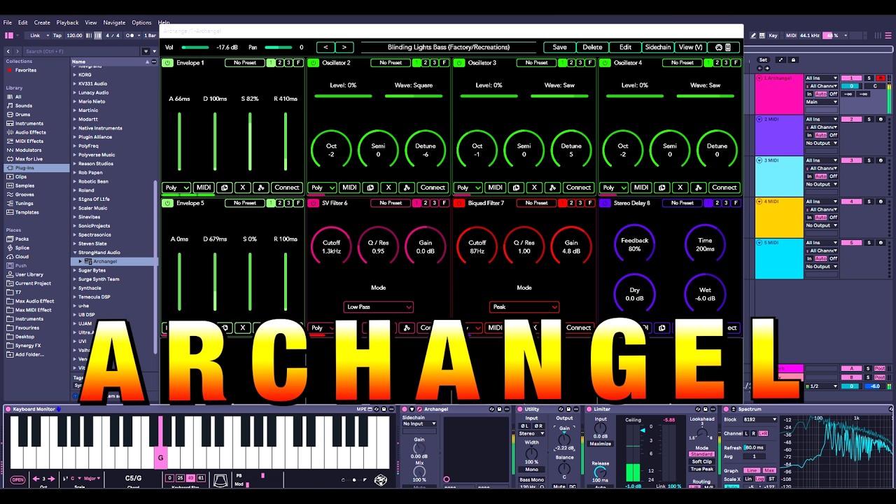Click duplicate icon in Oscillator 4 module
Image resolution: width=896 pixels, height=504 pixels.
coord(662,188)
